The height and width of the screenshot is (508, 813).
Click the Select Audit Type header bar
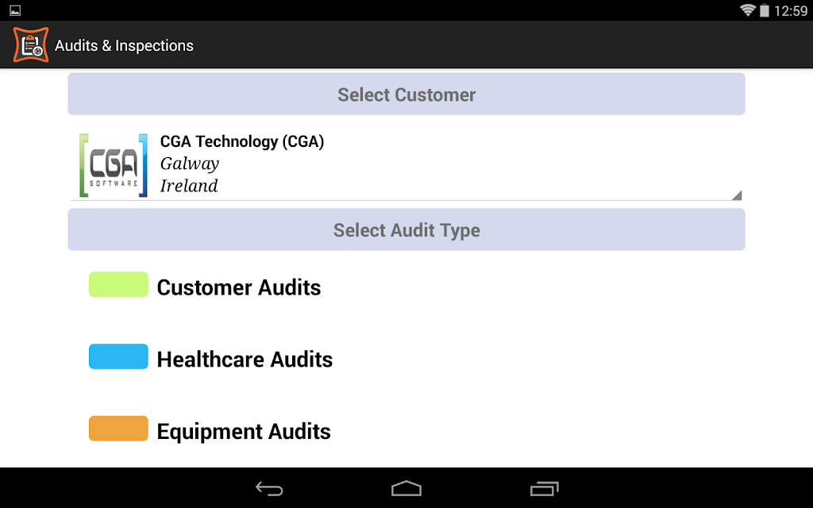406,229
